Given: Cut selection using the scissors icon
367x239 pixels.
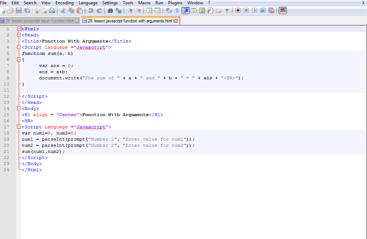Looking at the screenshot, I should 63,10.
